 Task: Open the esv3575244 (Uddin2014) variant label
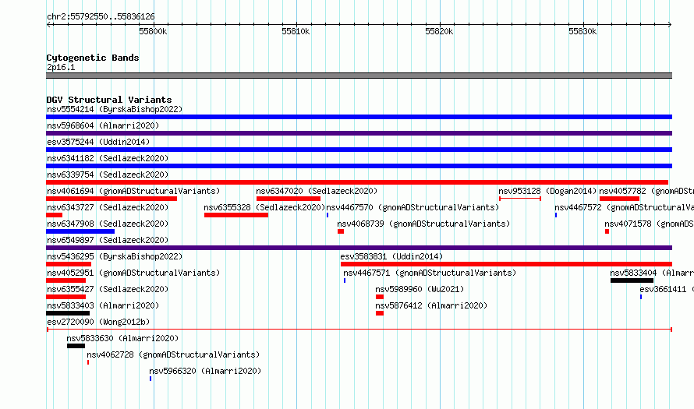[98, 142]
